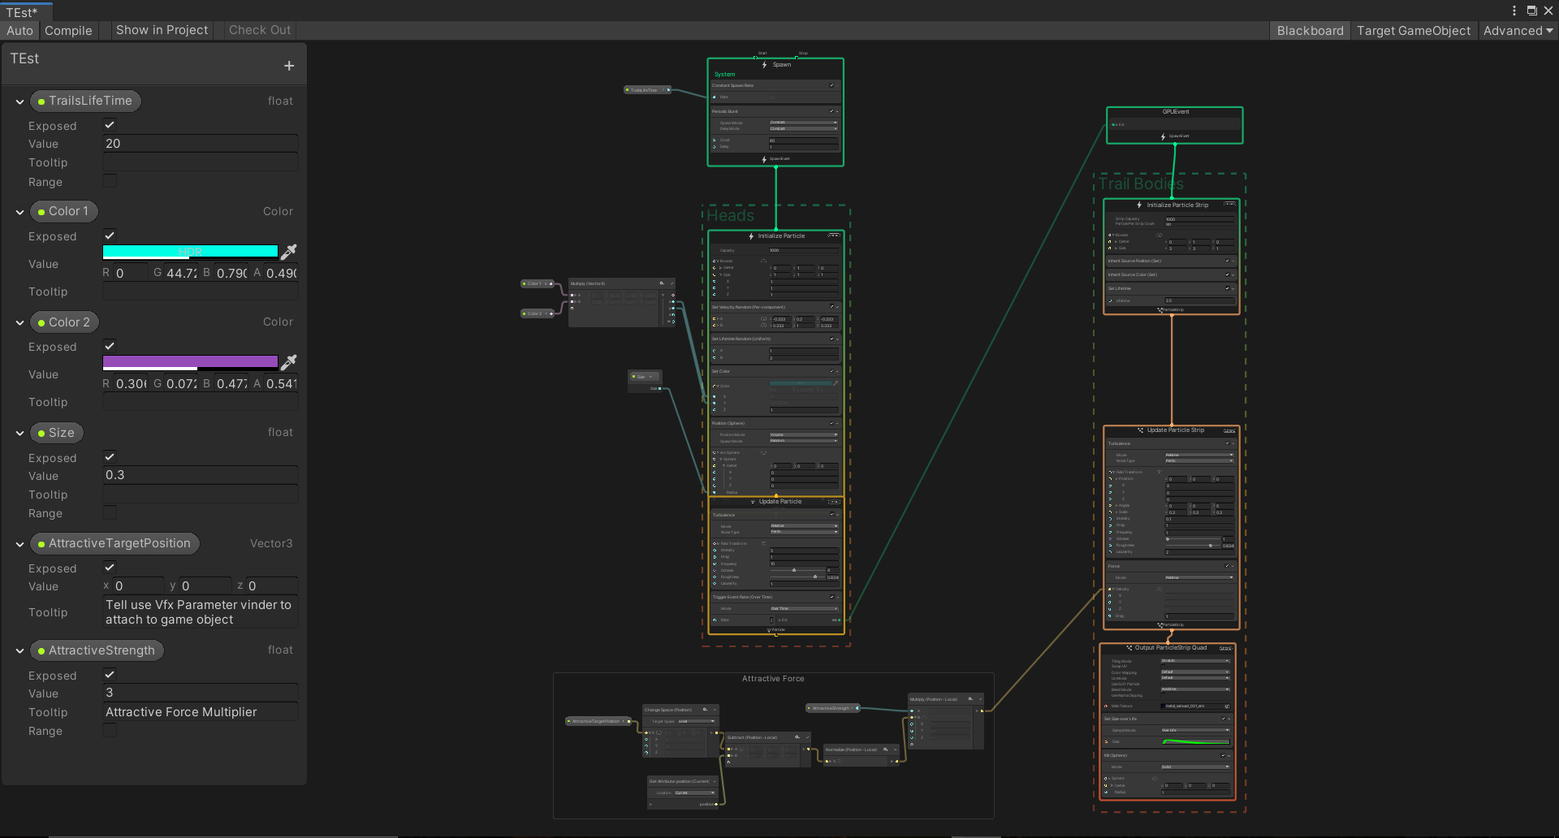Click the Compile button
This screenshot has width=1559, height=838.
click(68, 31)
